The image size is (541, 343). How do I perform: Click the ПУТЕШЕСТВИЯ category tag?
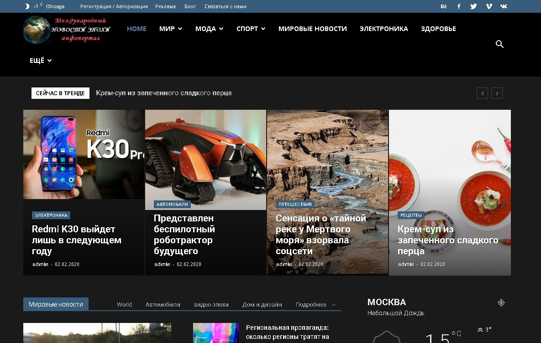click(x=295, y=204)
